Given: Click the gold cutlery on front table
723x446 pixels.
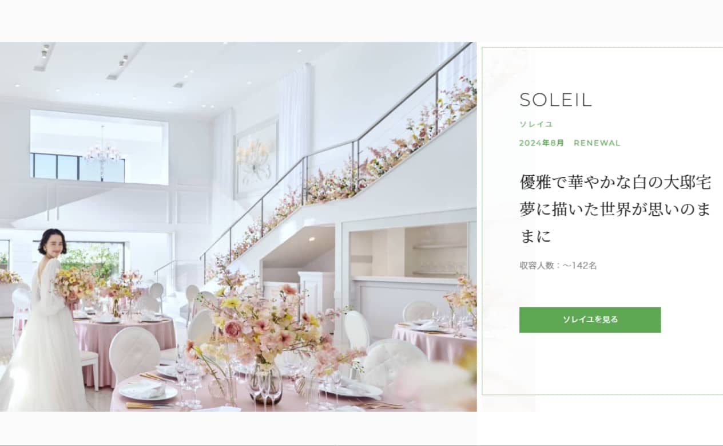Looking at the screenshot, I should point(150,405).
